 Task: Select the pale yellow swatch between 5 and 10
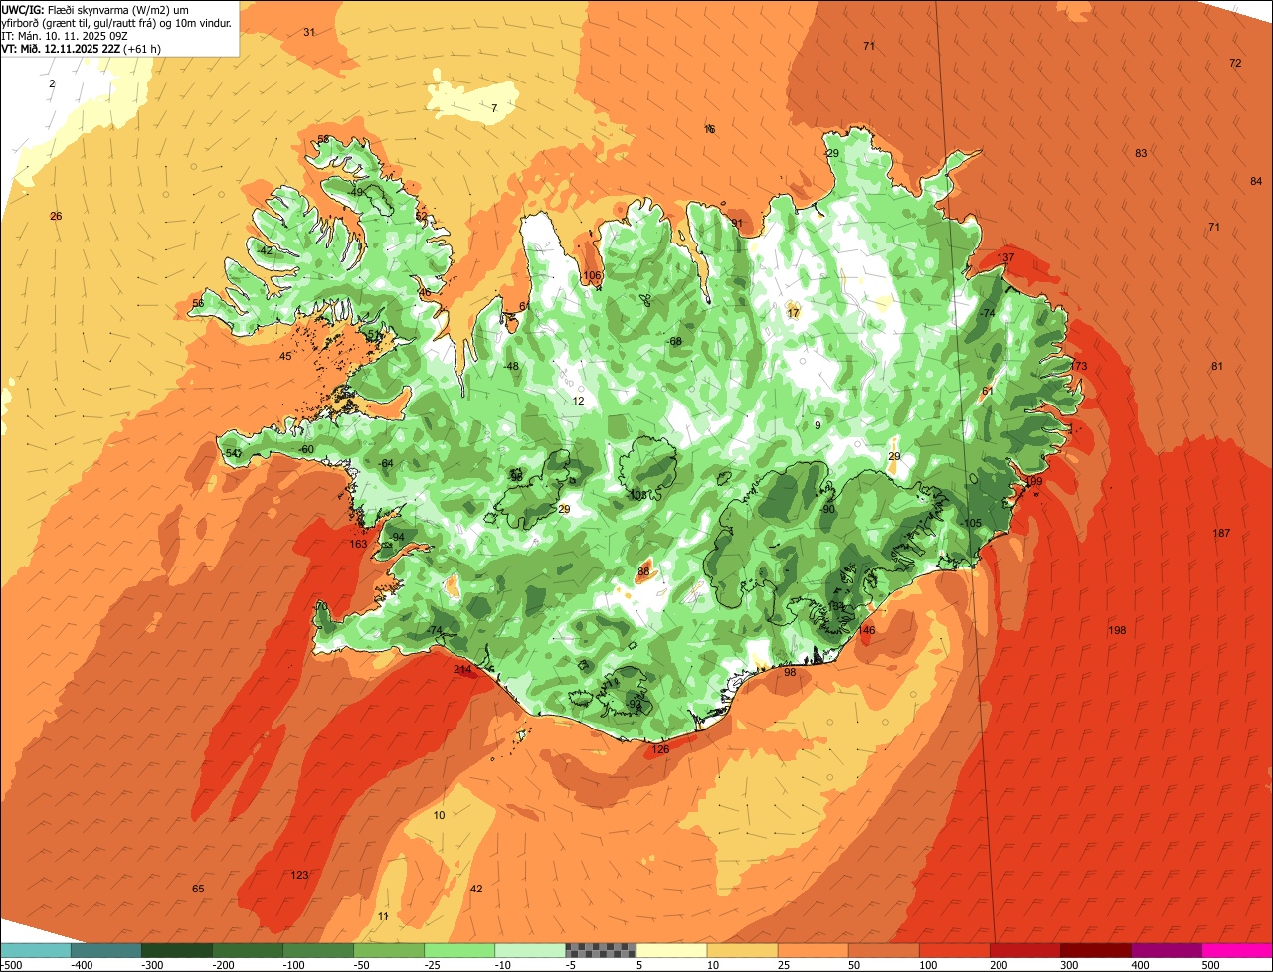coord(672,950)
